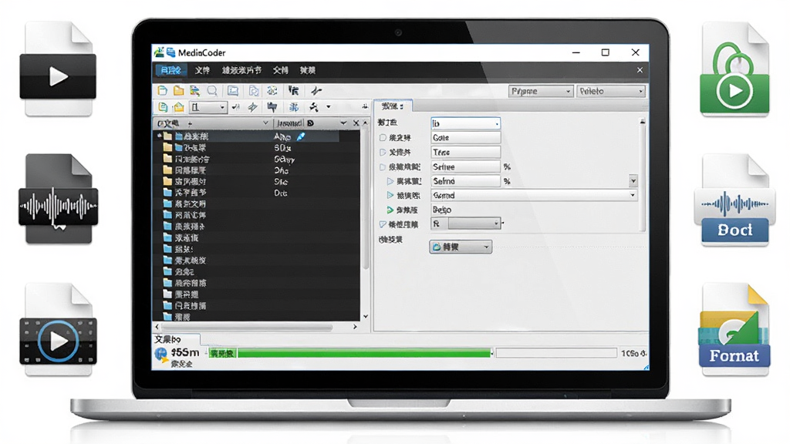
Task: Click the round app icon beside the progress bar
Action: pyautogui.click(x=160, y=355)
